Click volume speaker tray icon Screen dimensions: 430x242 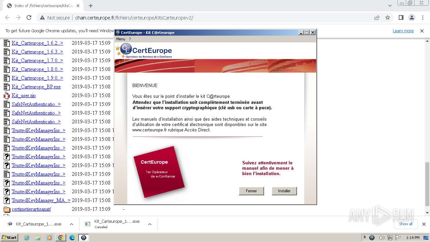[x=382, y=238]
